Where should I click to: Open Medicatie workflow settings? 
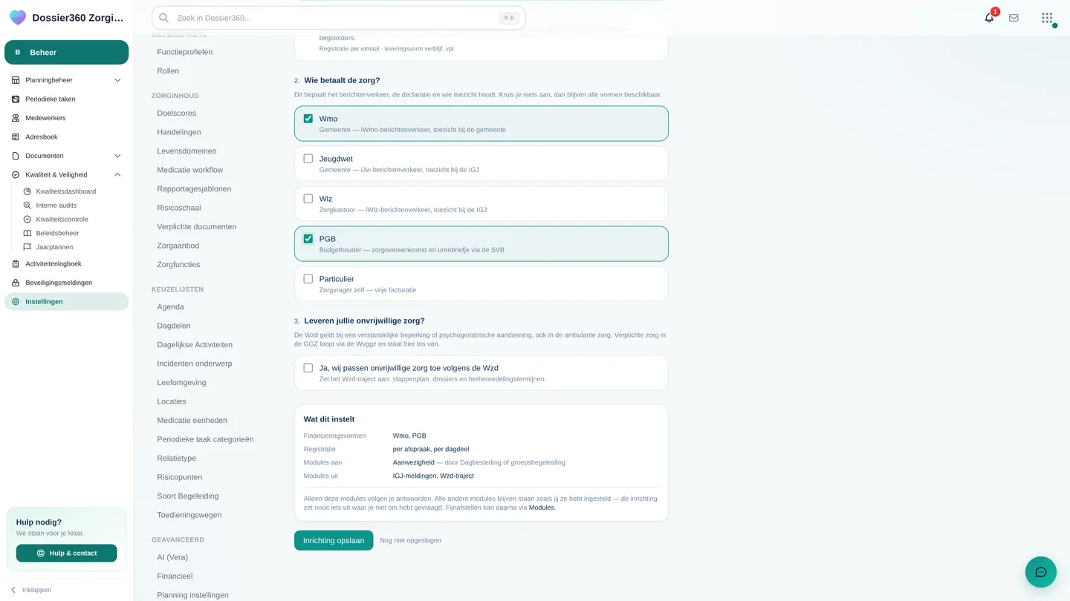pos(190,170)
